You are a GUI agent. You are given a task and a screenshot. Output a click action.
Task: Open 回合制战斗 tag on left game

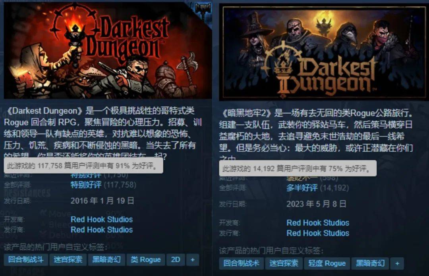tap(26, 260)
